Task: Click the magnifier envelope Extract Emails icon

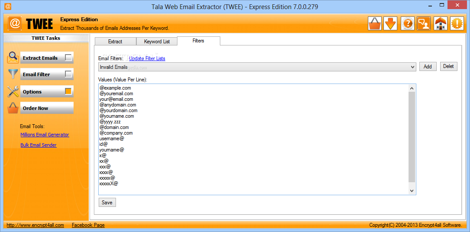Action: [x=13, y=58]
